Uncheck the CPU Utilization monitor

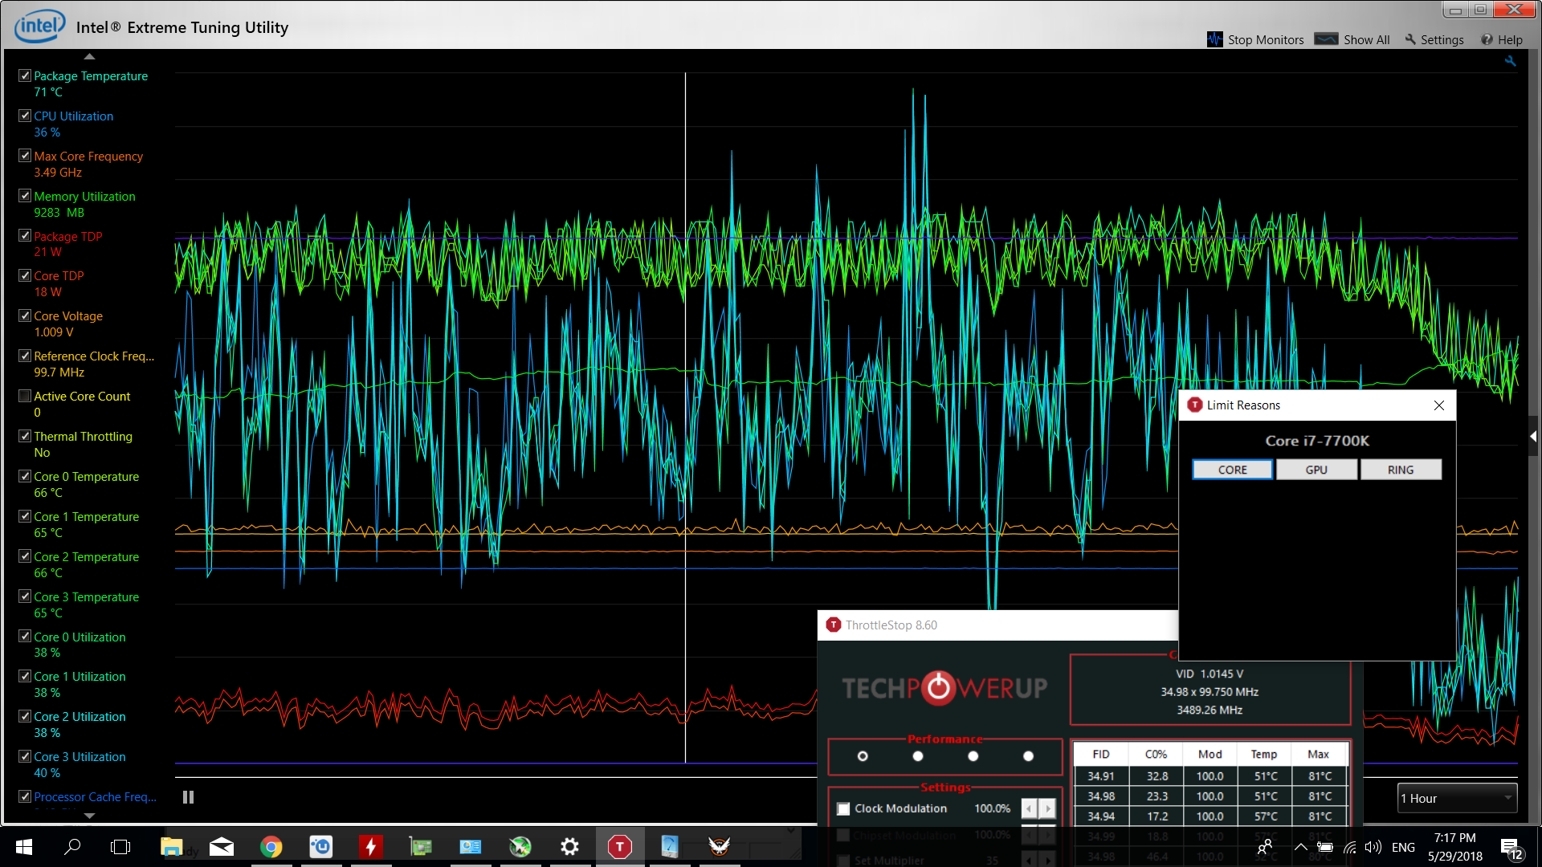click(25, 116)
